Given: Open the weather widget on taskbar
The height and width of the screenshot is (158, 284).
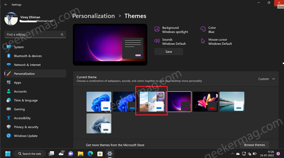Looking at the screenshot, I should [x=61, y=153].
